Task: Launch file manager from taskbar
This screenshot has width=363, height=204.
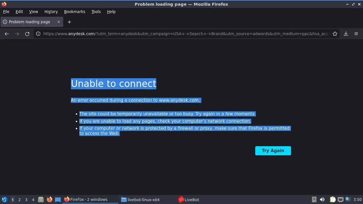Action: coord(41,200)
